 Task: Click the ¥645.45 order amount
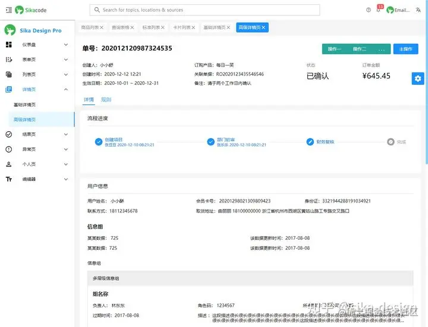click(376, 76)
